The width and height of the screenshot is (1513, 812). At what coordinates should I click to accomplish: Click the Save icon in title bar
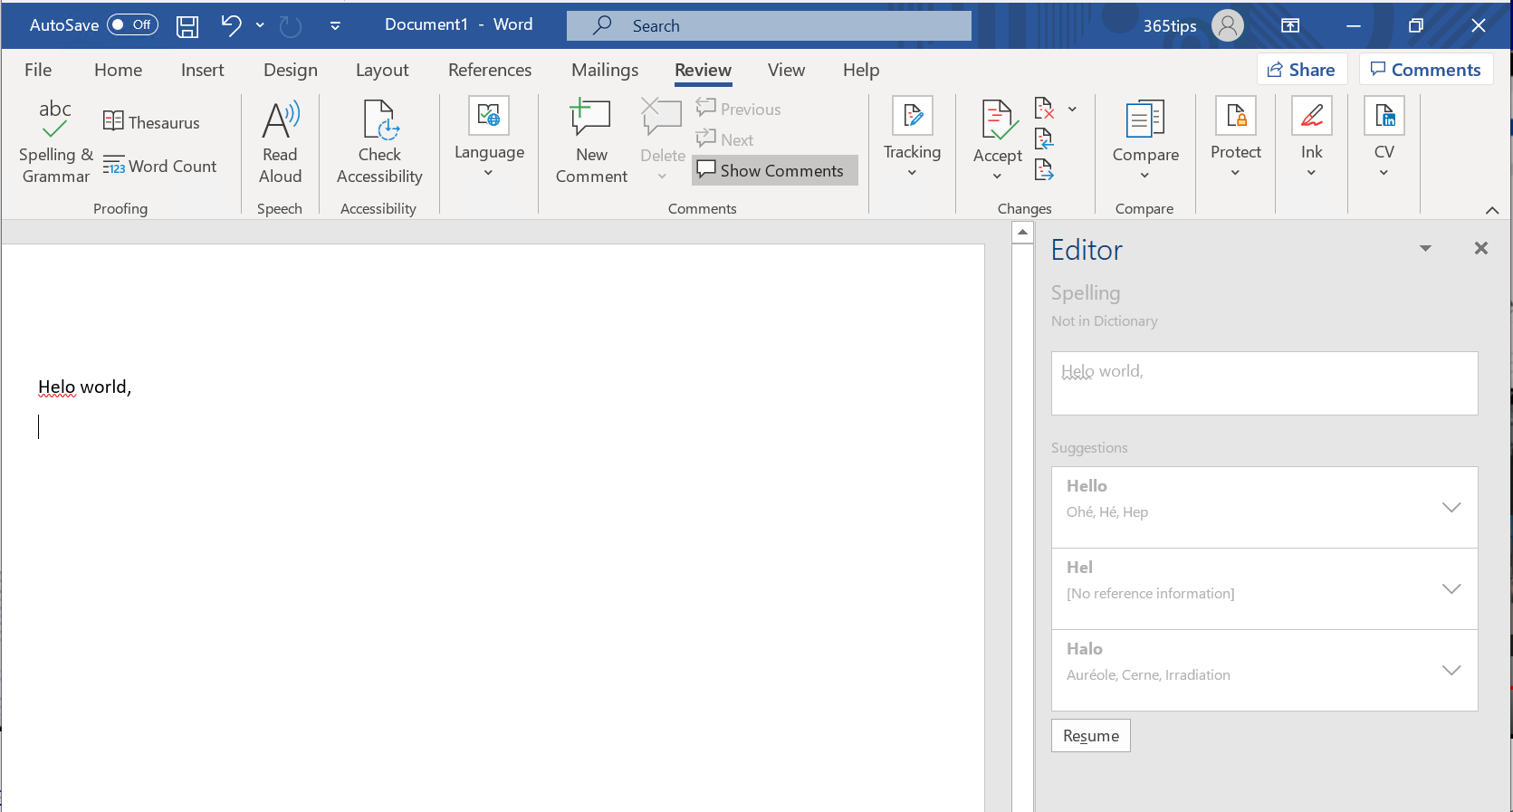[187, 26]
